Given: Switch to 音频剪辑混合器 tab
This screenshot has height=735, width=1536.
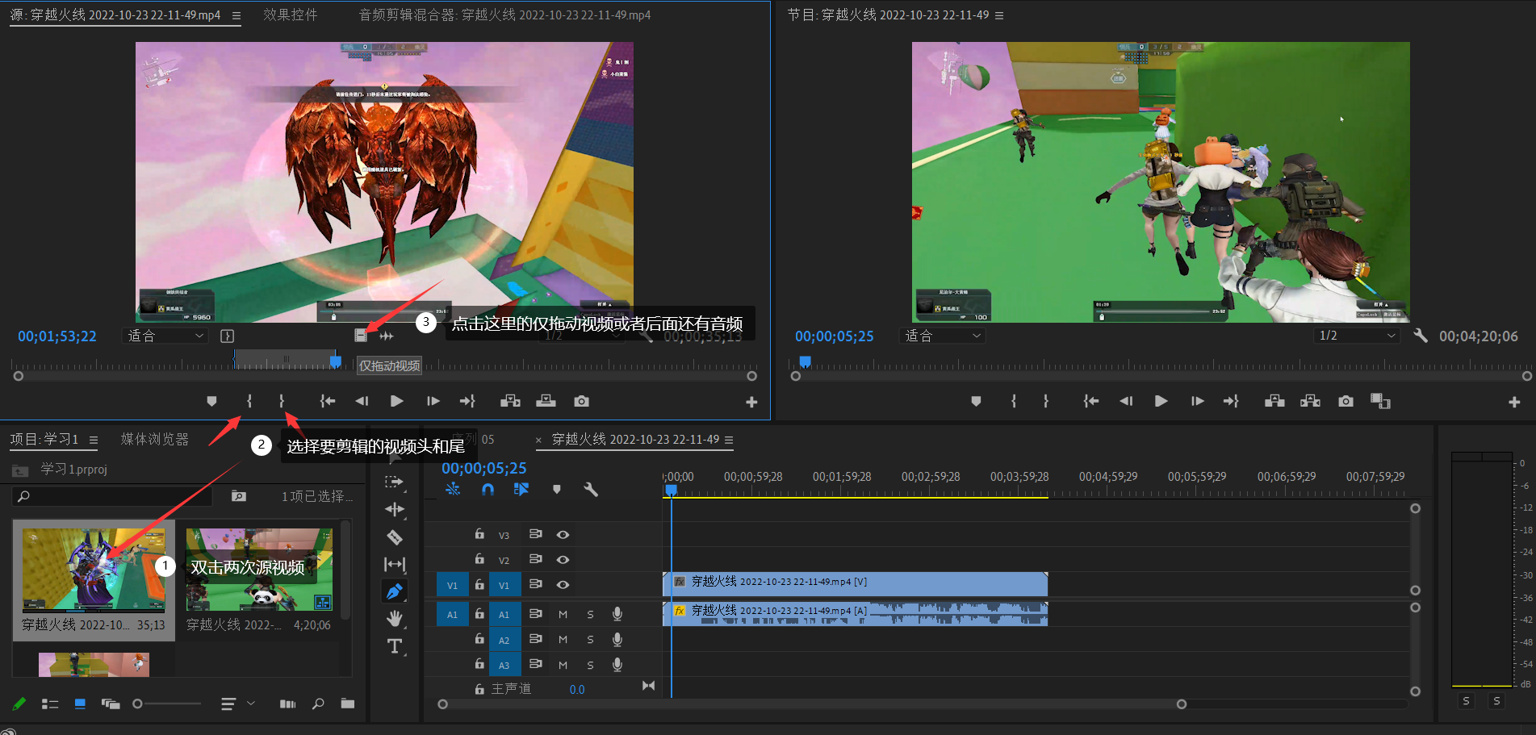Looking at the screenshot, I should pos(504,15).
